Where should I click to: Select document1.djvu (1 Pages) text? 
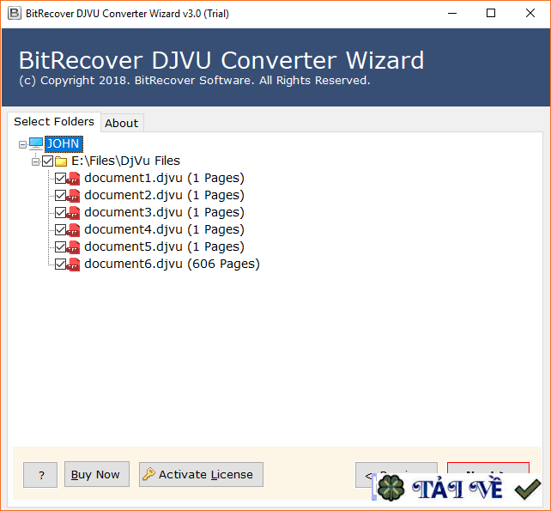[164, 178]
